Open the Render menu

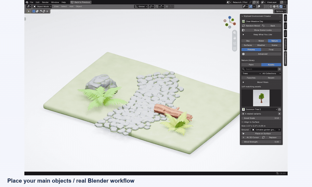(45, 2)
